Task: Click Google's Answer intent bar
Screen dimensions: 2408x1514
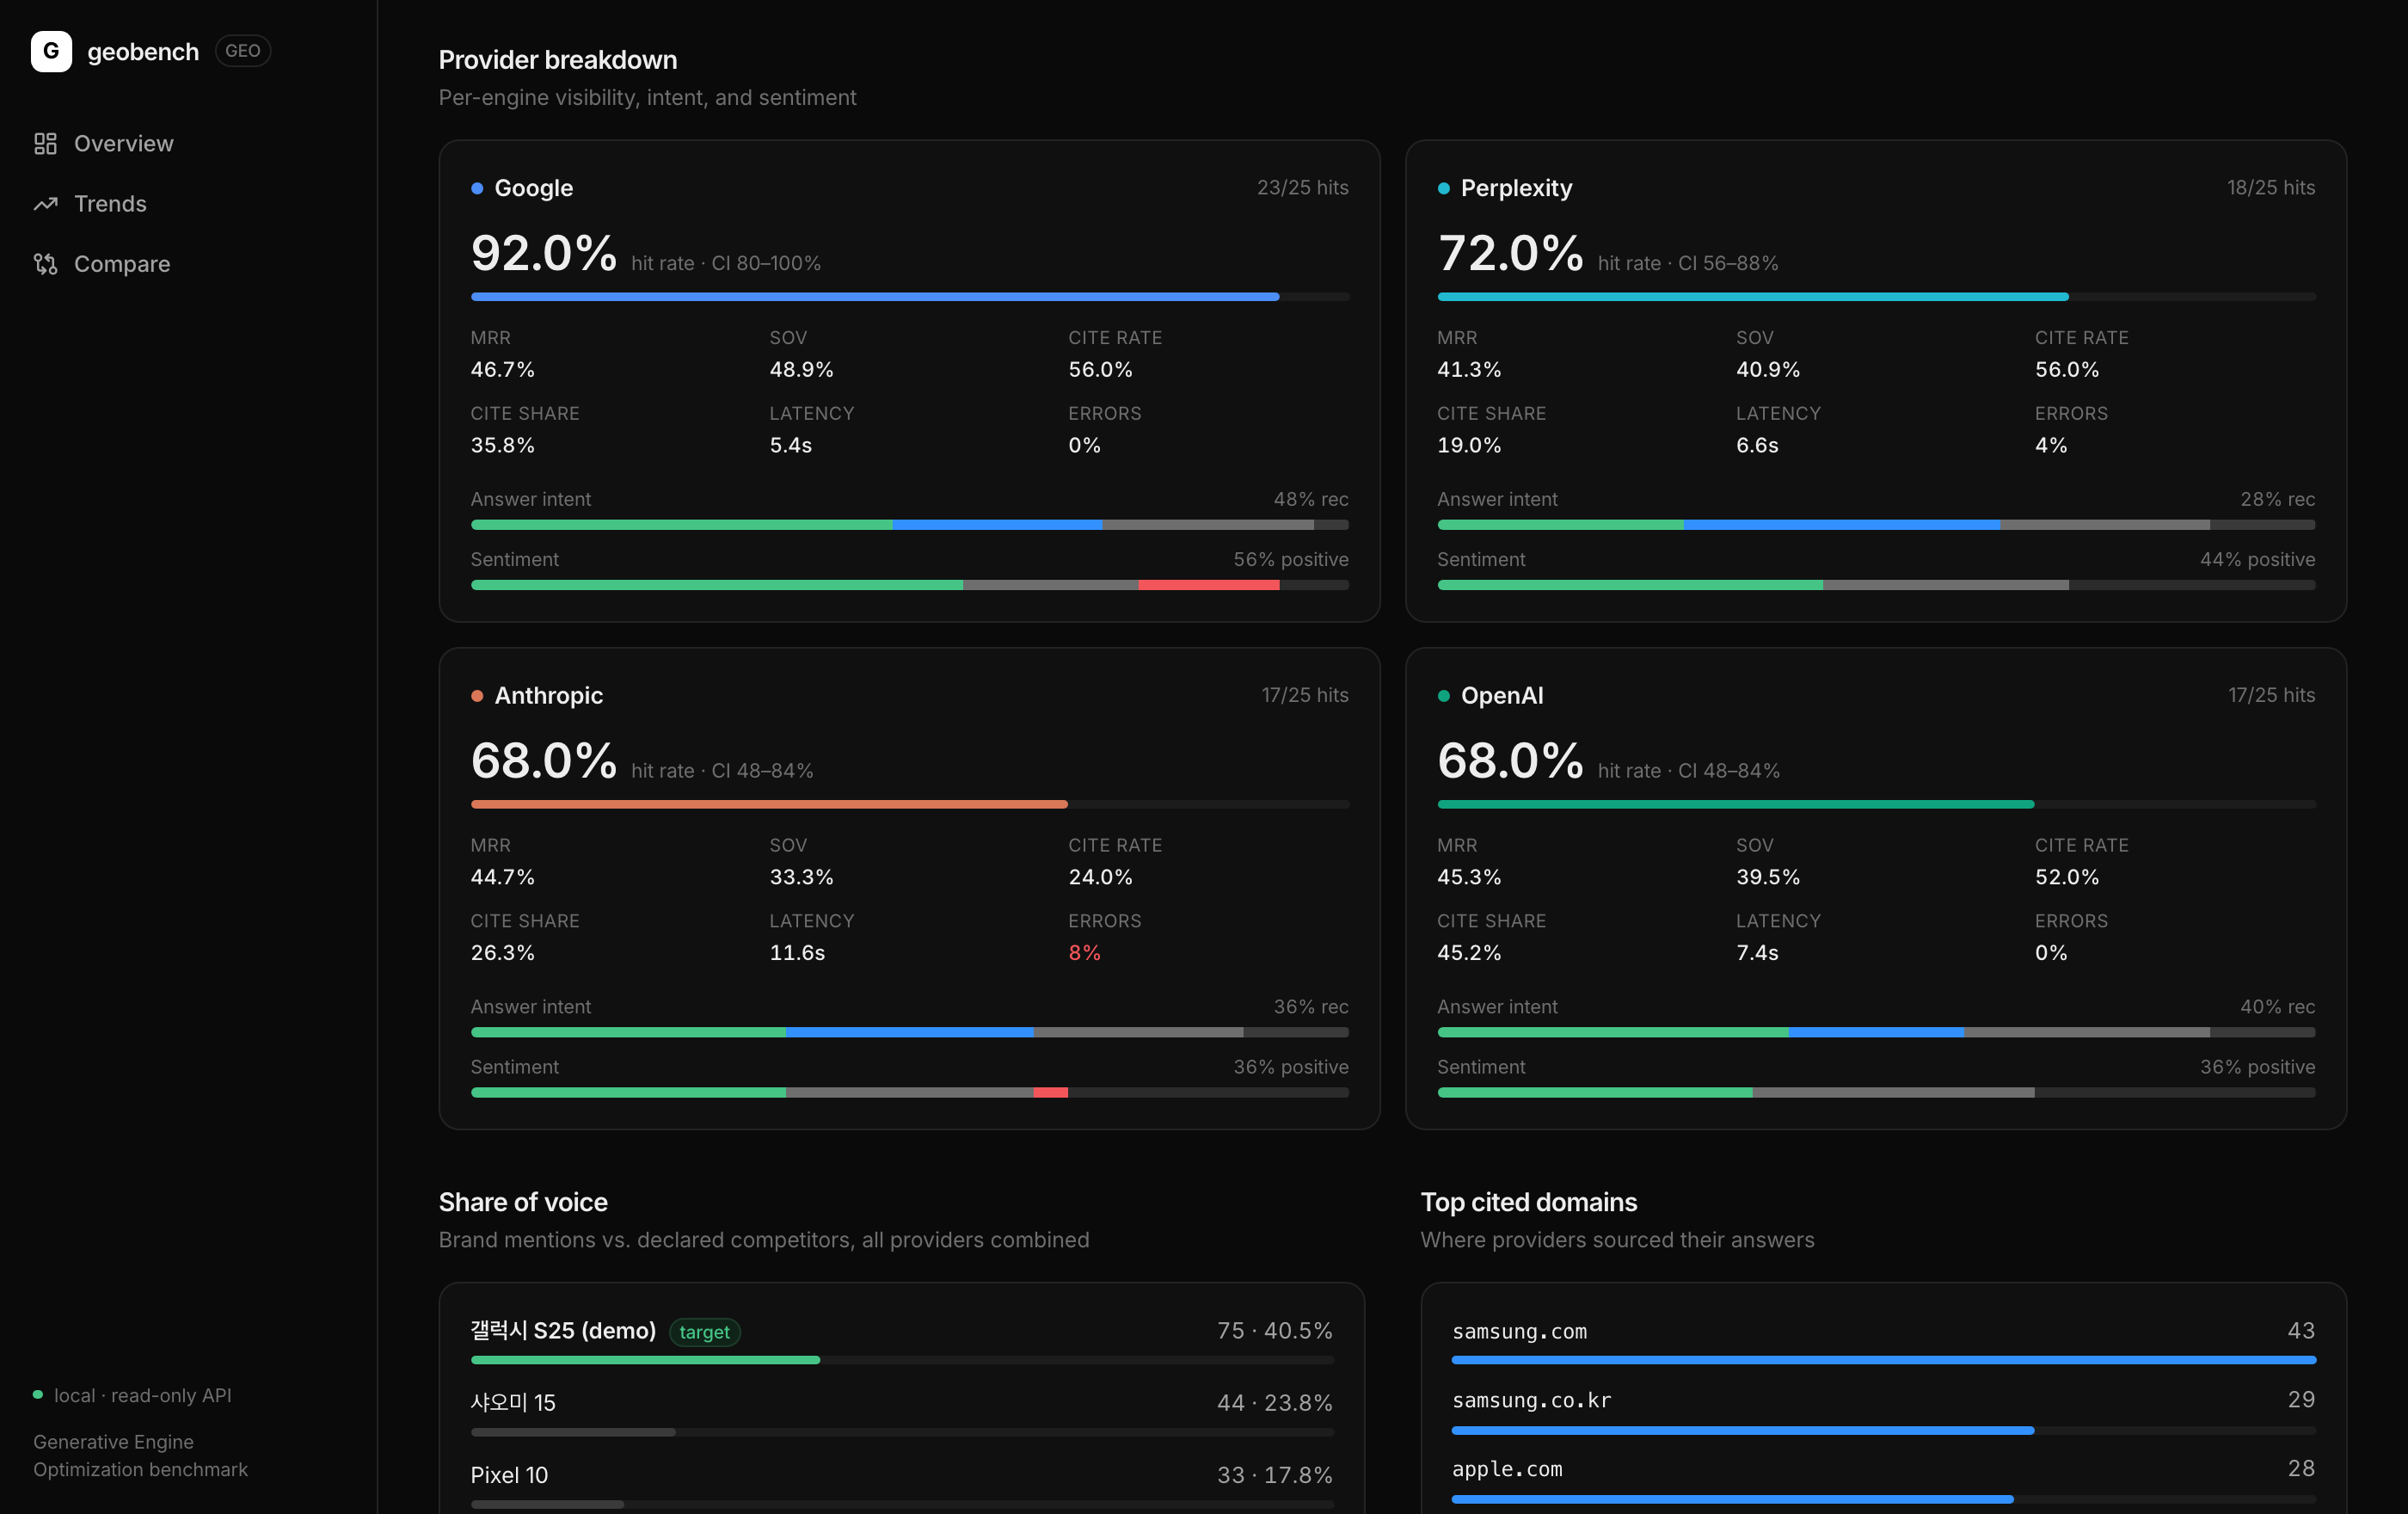Action: click(909, 525)
